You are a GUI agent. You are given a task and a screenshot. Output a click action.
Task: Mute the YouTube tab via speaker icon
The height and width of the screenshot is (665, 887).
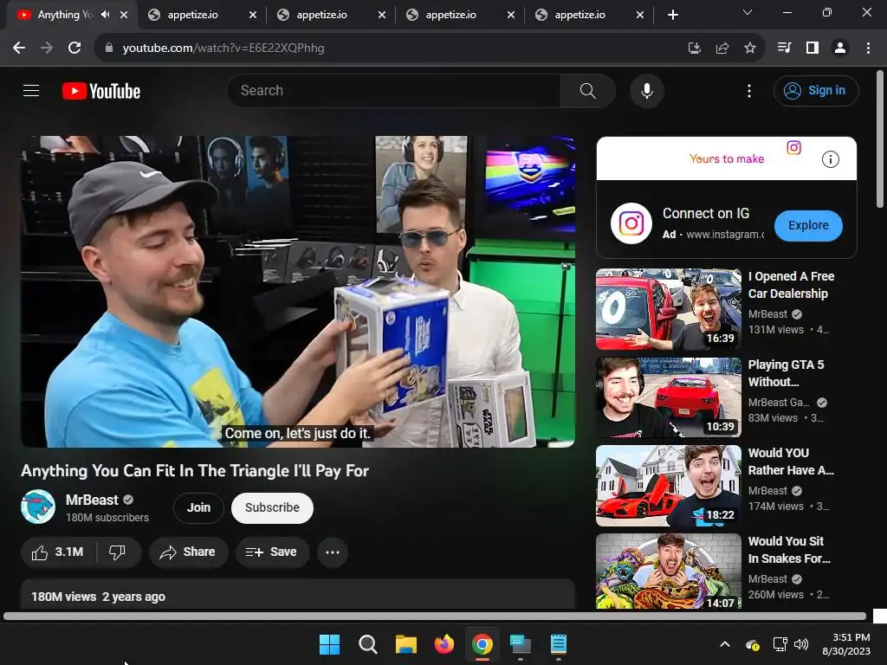(105, 15)
